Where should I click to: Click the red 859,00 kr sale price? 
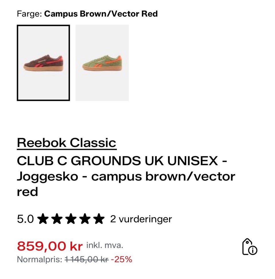pos(50,246)
